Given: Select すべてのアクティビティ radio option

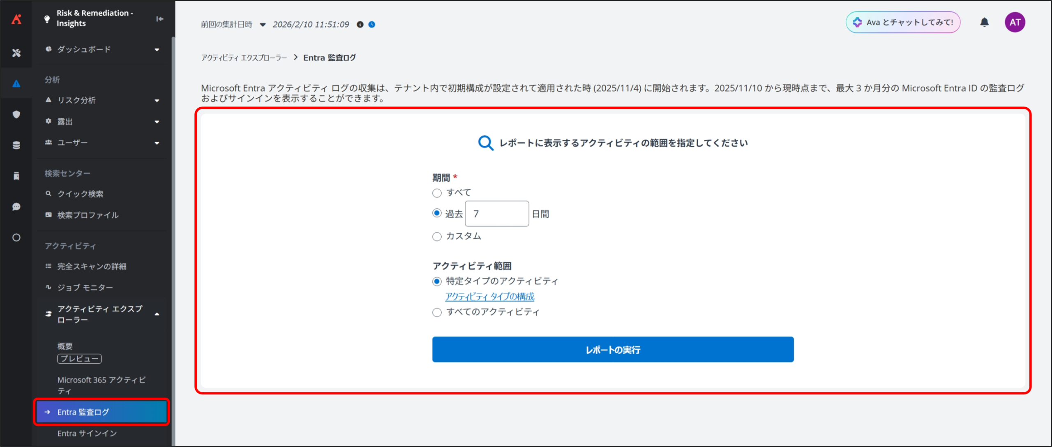Looking at the screenshot, I should click(437, 313).
